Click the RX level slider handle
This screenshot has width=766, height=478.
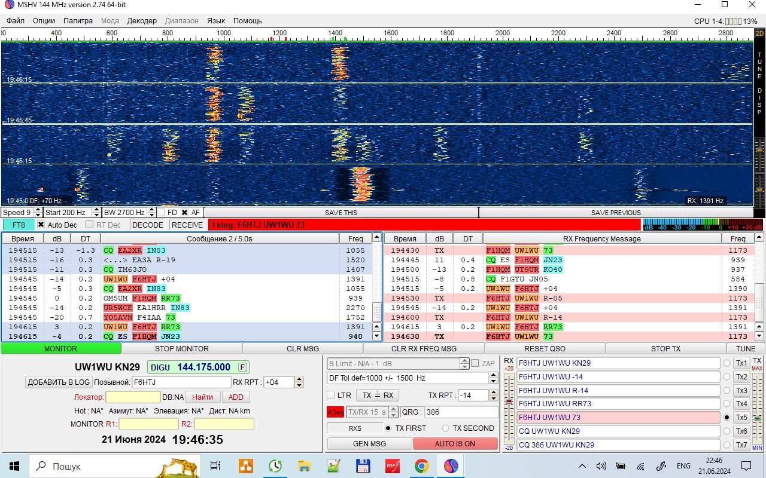[x=509, y=402]
